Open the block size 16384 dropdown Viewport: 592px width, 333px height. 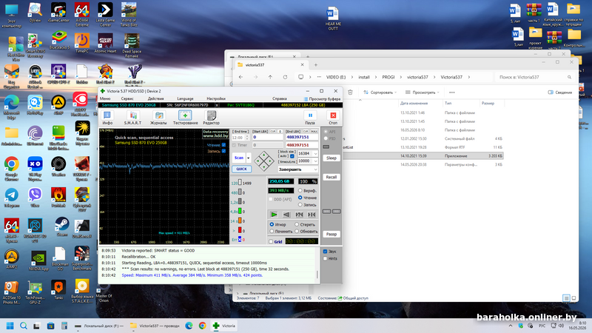point(316,154)
